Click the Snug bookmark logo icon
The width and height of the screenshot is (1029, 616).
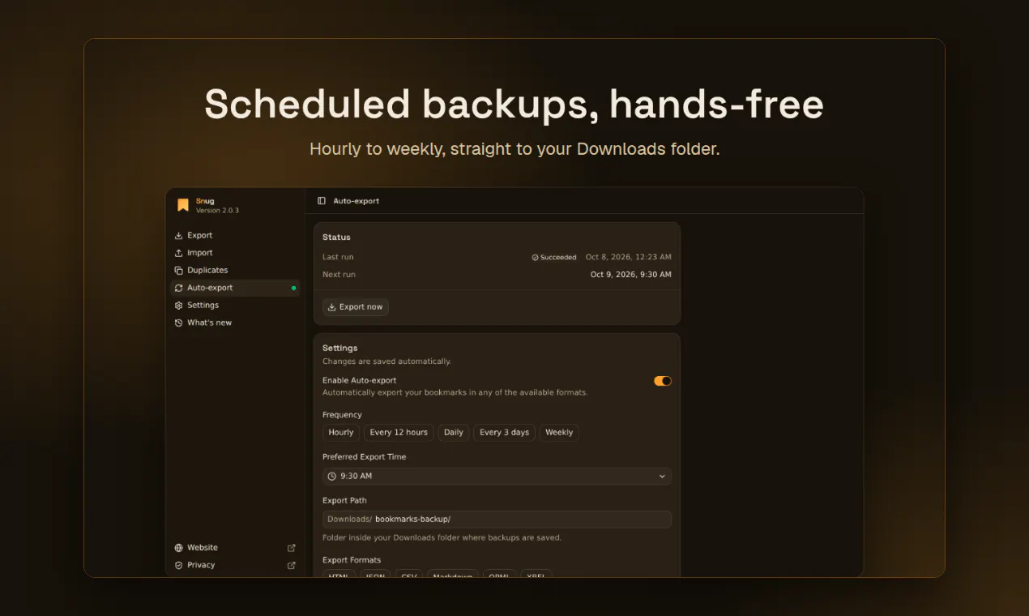pyautogui.click(x=183, y=205)
